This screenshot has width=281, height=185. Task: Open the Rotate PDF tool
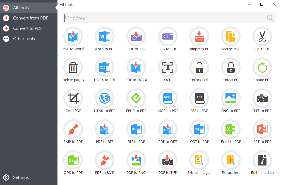coord(262,70)
